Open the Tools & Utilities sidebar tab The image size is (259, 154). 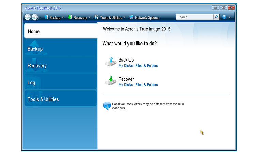pos(61,99)
